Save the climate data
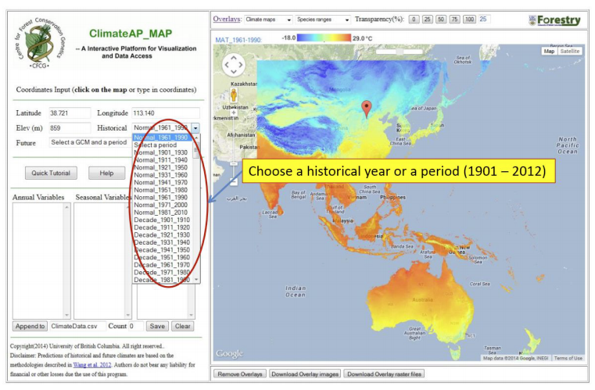The width and height of the screenshot is (595, 390). click(x=157, y=326)
